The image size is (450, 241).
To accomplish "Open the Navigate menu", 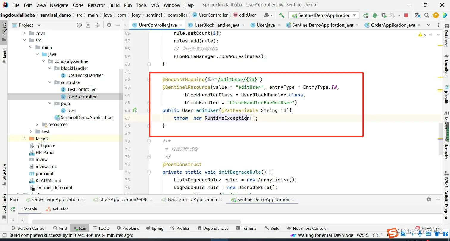I will (59, 5).
